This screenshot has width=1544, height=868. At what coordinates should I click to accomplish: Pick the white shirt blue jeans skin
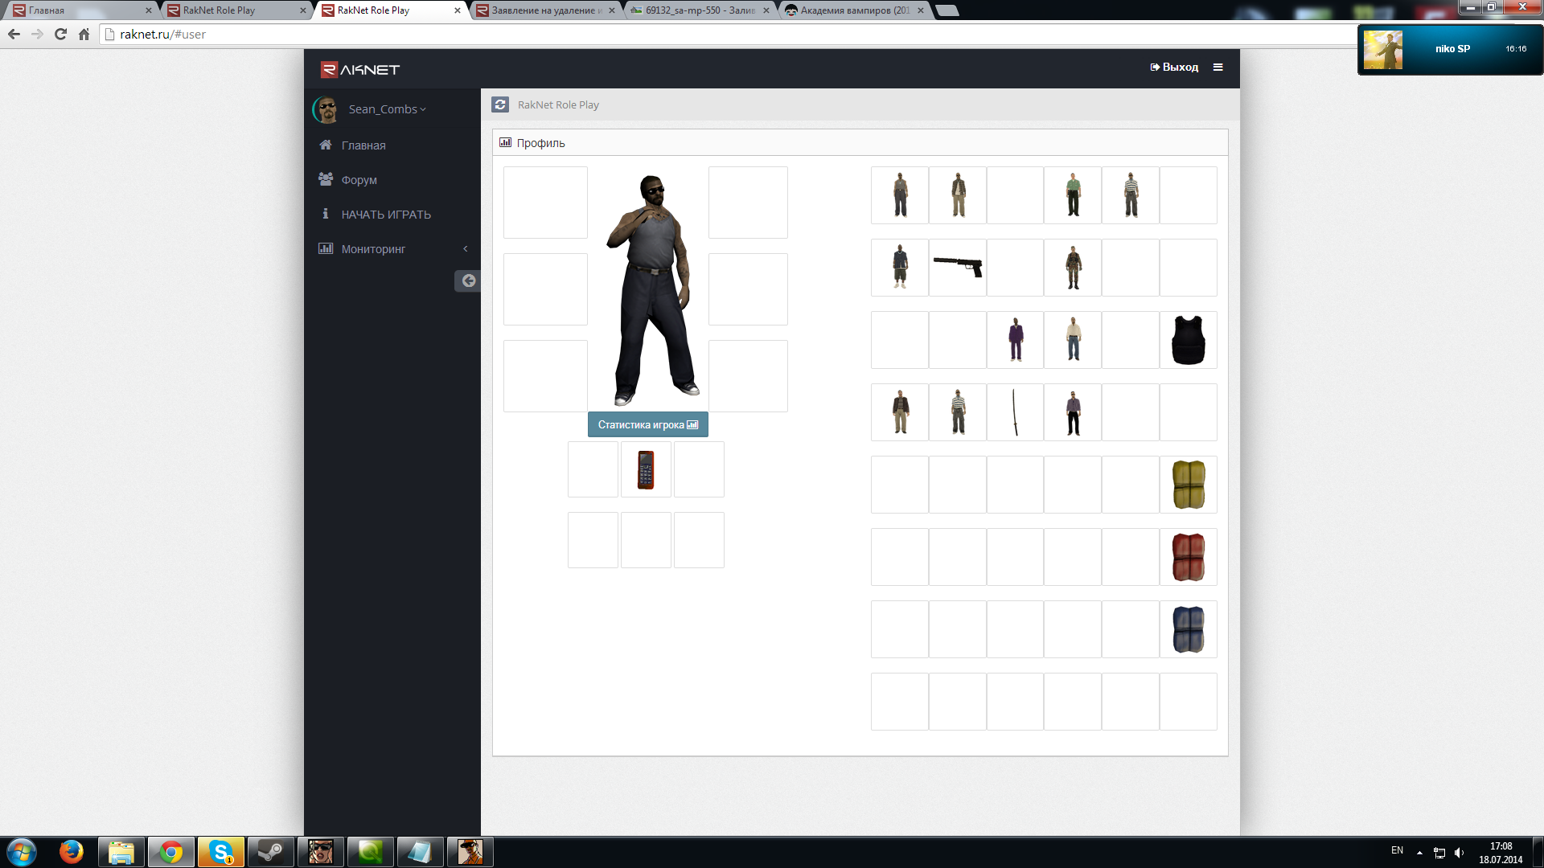(1073, 340)
